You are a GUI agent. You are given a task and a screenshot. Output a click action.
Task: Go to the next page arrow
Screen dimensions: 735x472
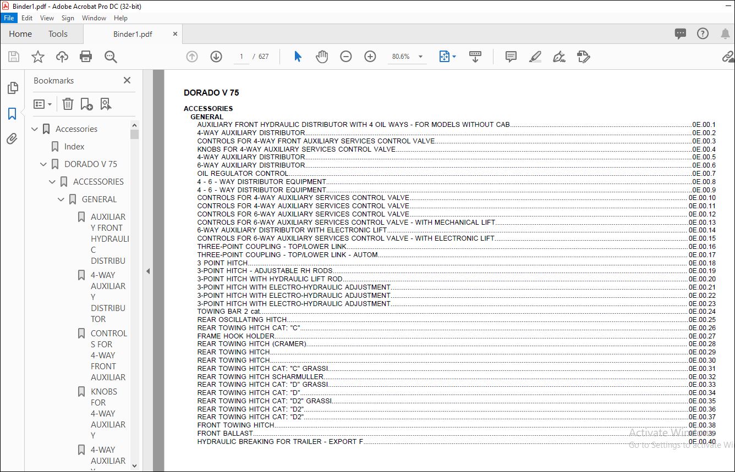click(x=216, y=57)
